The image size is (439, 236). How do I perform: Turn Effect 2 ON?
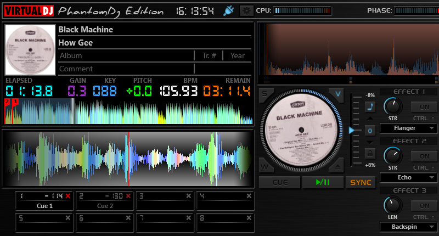[x=424, y=156]
